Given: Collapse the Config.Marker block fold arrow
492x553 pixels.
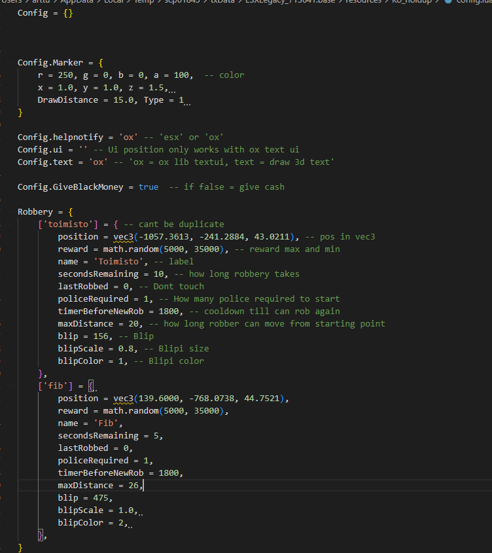Looking at the screenshot, I should click(10, 63).
